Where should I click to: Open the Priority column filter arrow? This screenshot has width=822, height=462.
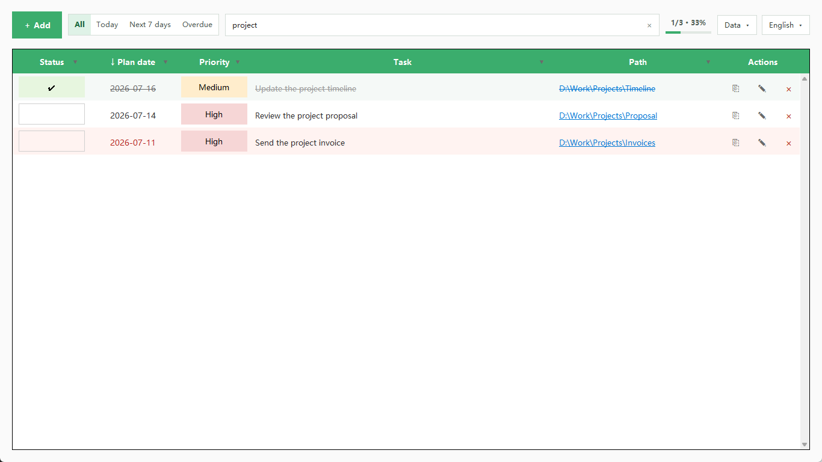[x=238, y=62]
